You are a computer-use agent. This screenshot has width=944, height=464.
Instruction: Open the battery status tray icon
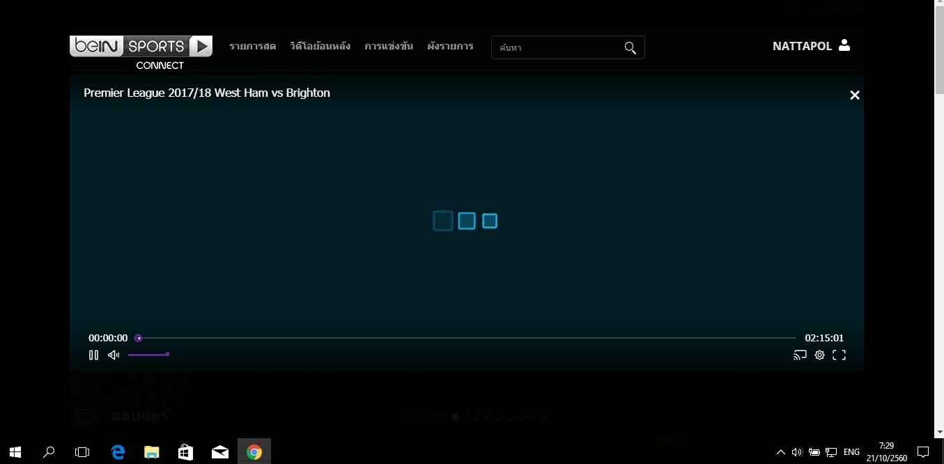(814, 451)
